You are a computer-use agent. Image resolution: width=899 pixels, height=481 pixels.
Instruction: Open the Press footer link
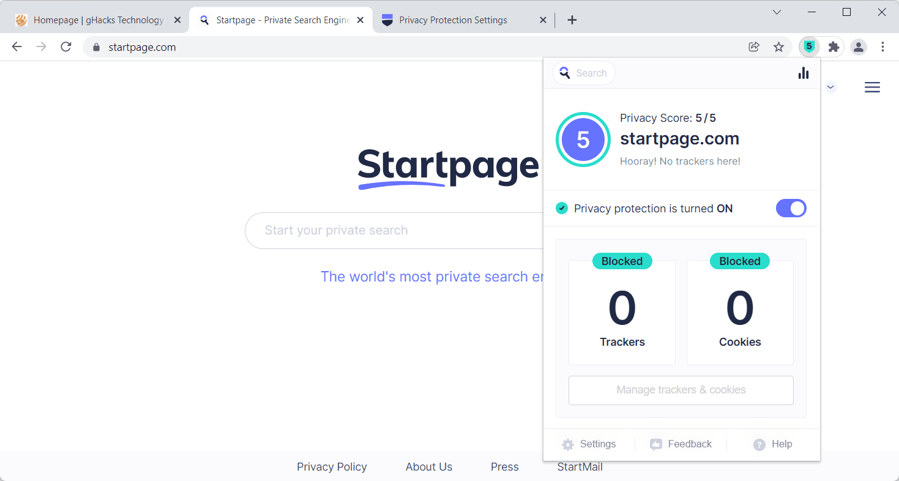(x=504, y=467)
